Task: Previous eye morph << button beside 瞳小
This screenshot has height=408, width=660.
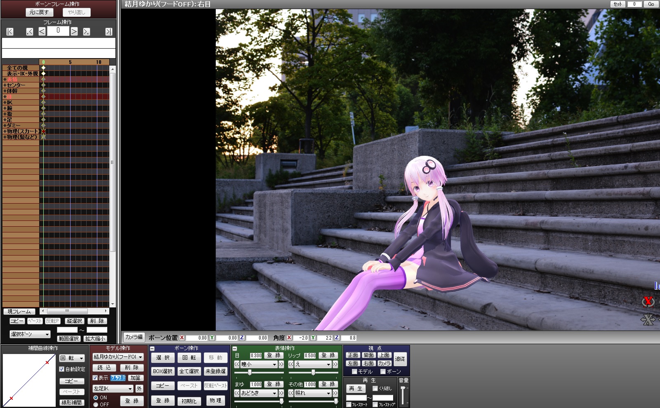Action: [237, 364]
